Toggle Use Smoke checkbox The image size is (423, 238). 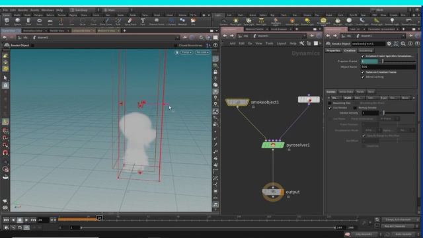click(x=330, y=108)
